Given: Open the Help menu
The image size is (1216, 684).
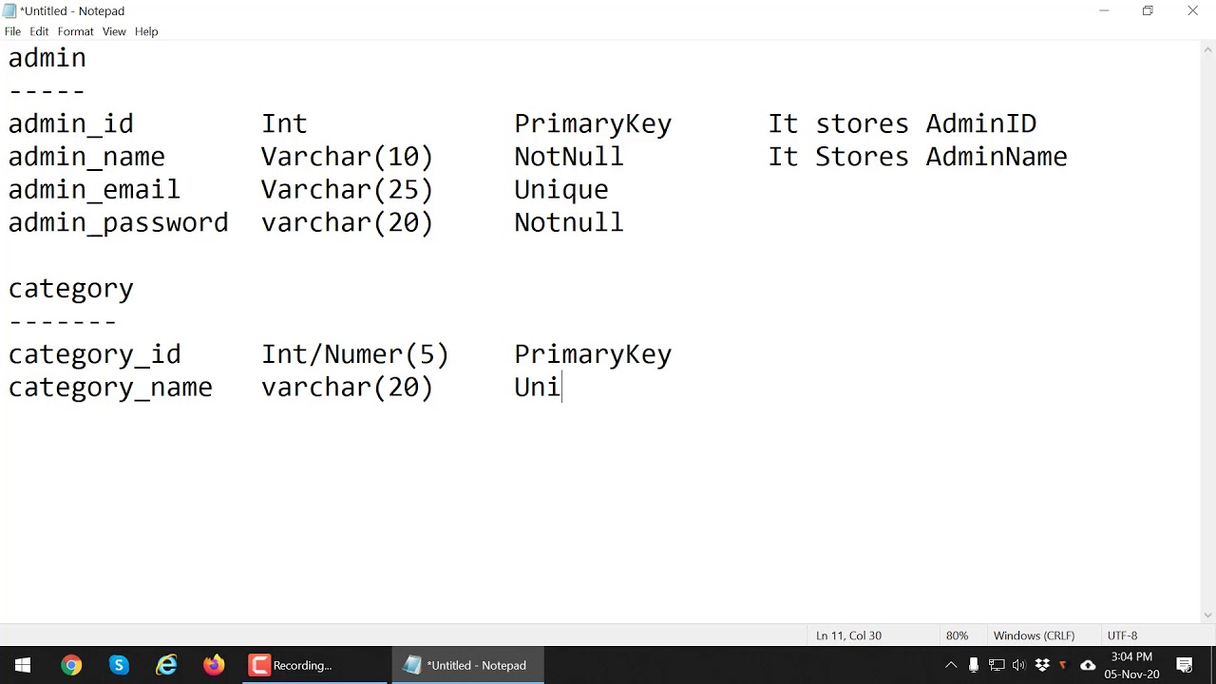Looking at the screenshot, I should [146, 31].
